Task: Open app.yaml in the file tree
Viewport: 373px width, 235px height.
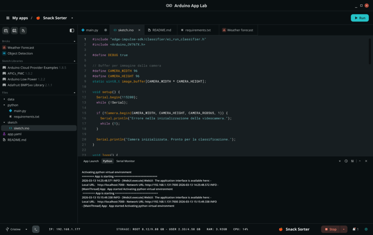Action: 14,134
